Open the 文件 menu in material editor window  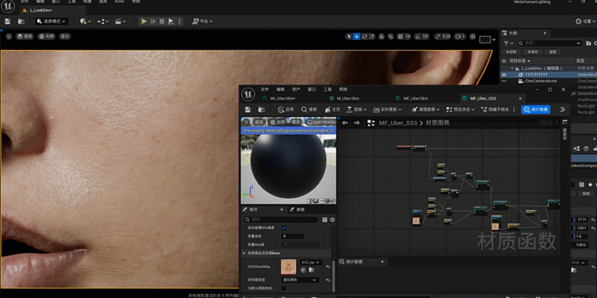265,89
